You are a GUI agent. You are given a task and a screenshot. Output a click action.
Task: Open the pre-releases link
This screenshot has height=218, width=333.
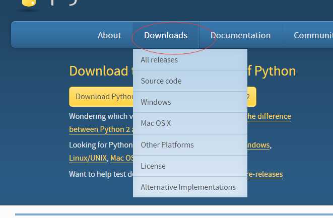tap(265, 174)
